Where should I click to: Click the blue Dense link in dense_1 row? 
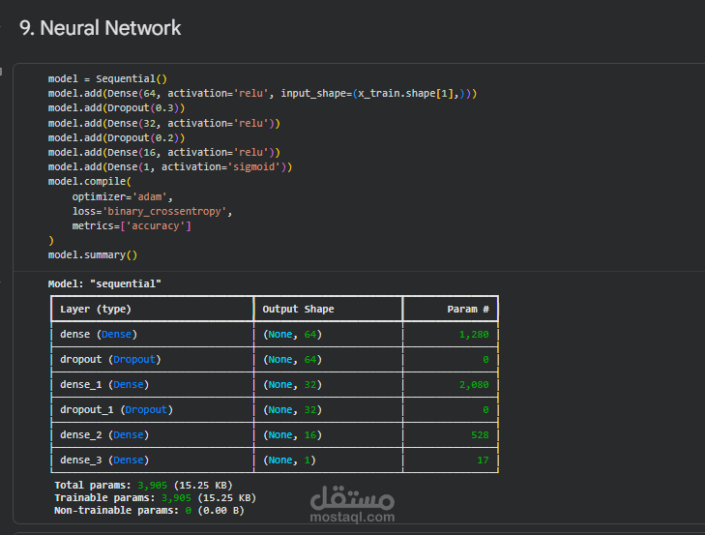pos(129,385)
